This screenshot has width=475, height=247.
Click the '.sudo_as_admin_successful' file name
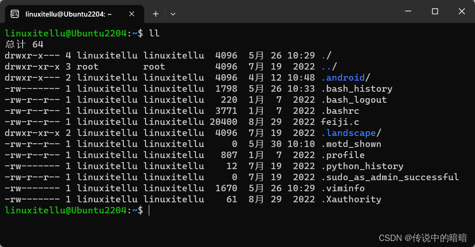390,177
